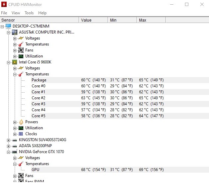The height and width of the screenshot is (183, 209).
Task: Maximize the HWMonitor window
Action: point(187,4)
